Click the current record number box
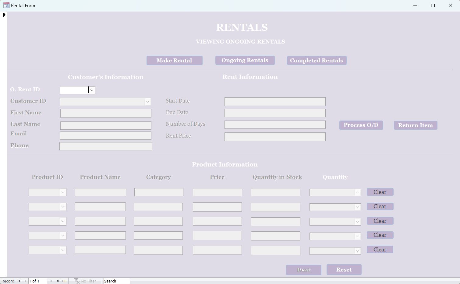 (x=38, y=281)
